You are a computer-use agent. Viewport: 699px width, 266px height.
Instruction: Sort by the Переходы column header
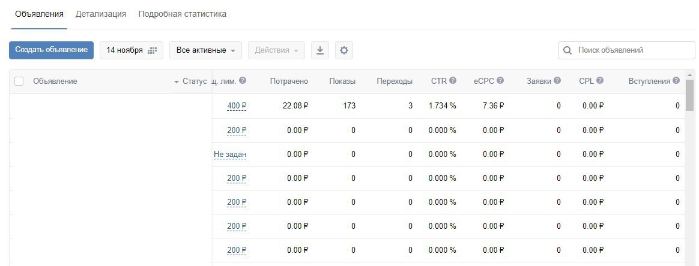[x=395, y=81]
